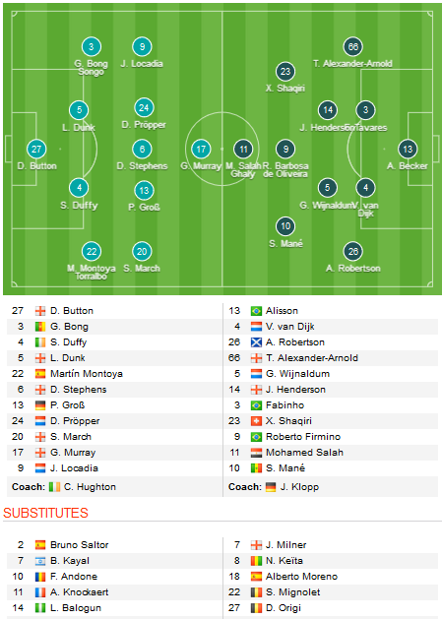Click D. Button's number 27 marker on the pitch
442x619 pixels.
(x=36, y=150)
